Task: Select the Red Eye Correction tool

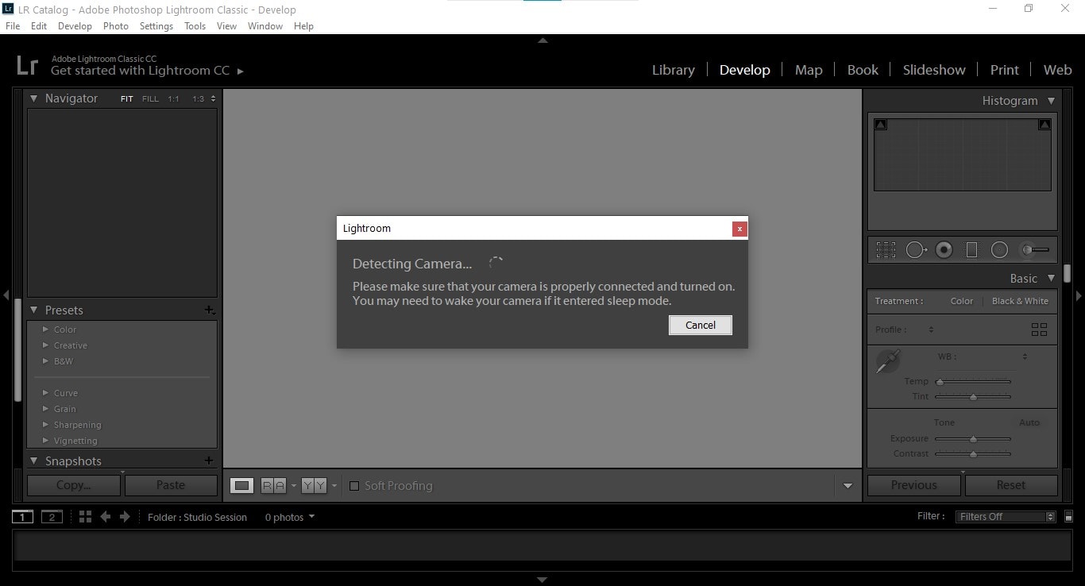Action: tap(944, 250)
